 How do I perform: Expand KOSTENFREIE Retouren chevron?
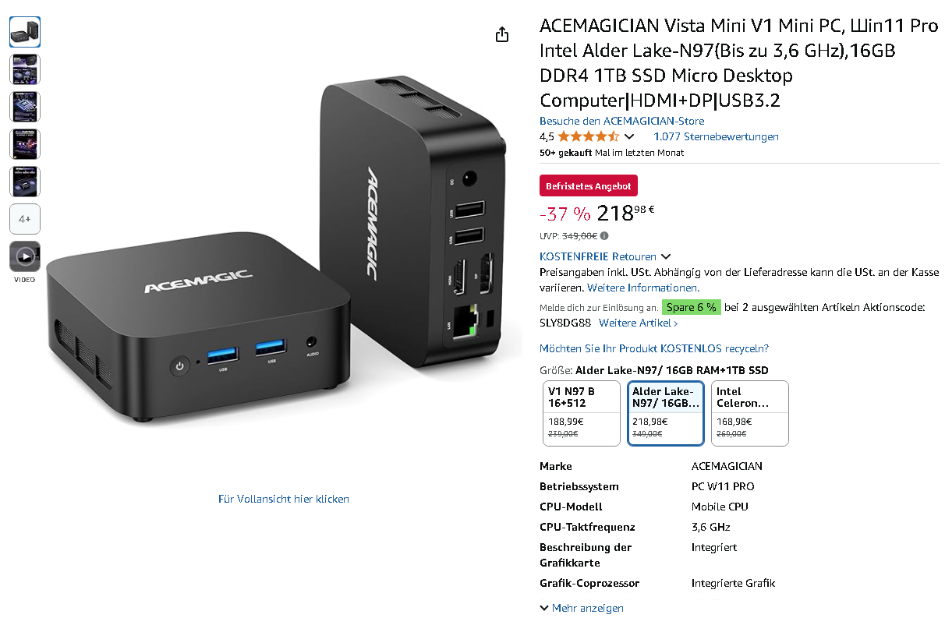(x=665, y=256)
